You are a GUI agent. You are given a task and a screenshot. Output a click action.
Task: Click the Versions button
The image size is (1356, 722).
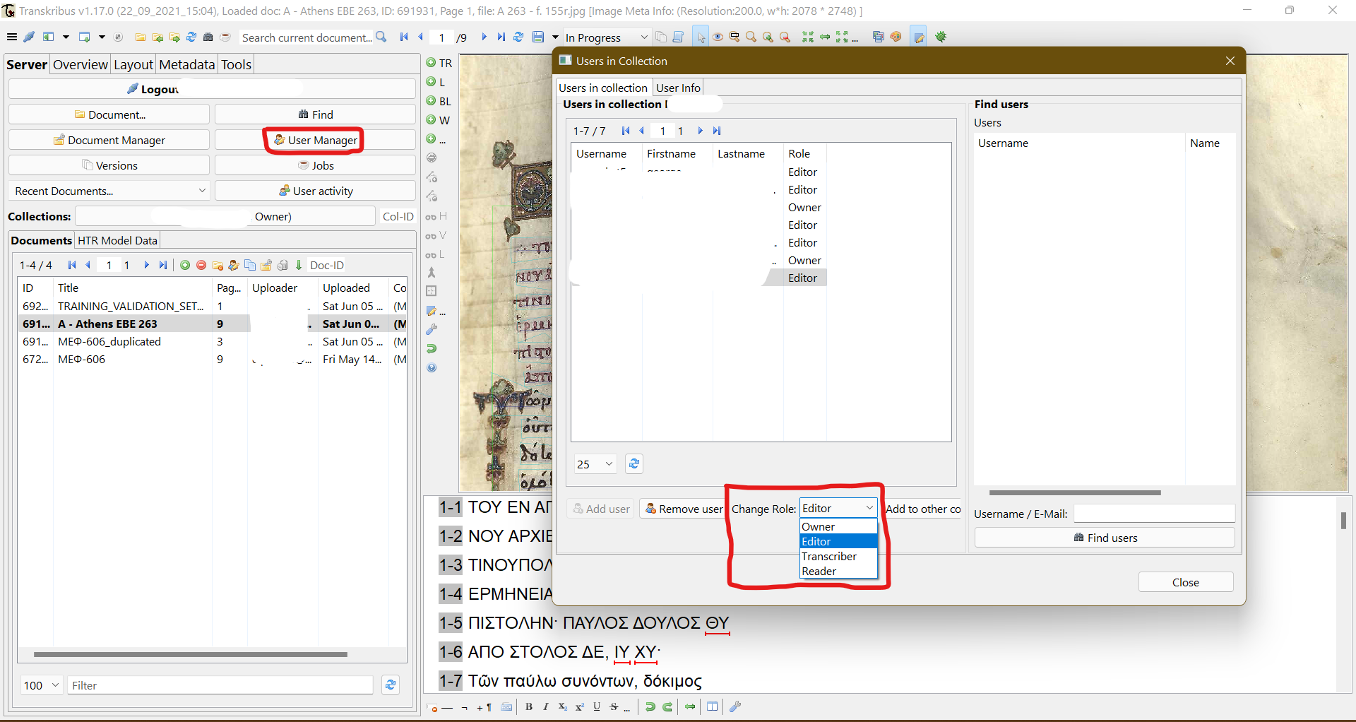(x=109, y=165)
